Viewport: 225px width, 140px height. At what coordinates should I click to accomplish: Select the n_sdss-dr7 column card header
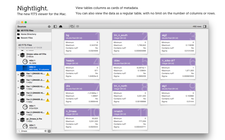(x=178, y=62)
